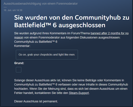The image size is (133, 107).
Task: Click the "Dieser Ausschluss ist permanent" text
Action: pyautogui.click(x=36, y=101)
